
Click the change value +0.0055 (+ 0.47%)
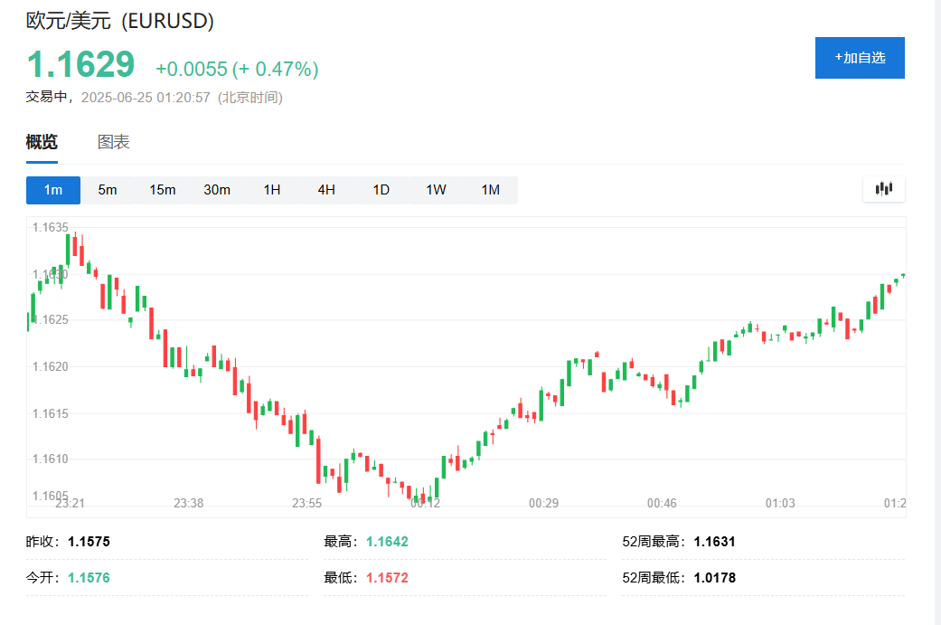pyautogui.click(x=237, y=69)
